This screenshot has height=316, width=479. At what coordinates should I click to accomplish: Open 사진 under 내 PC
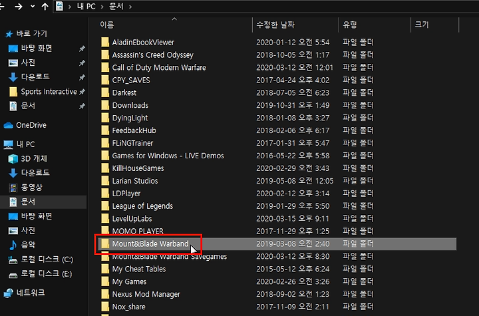click(28, 230)
